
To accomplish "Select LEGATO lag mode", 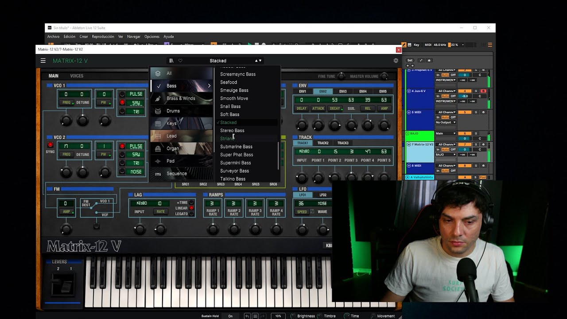I will pyautogui.click(x=191, y=214).
